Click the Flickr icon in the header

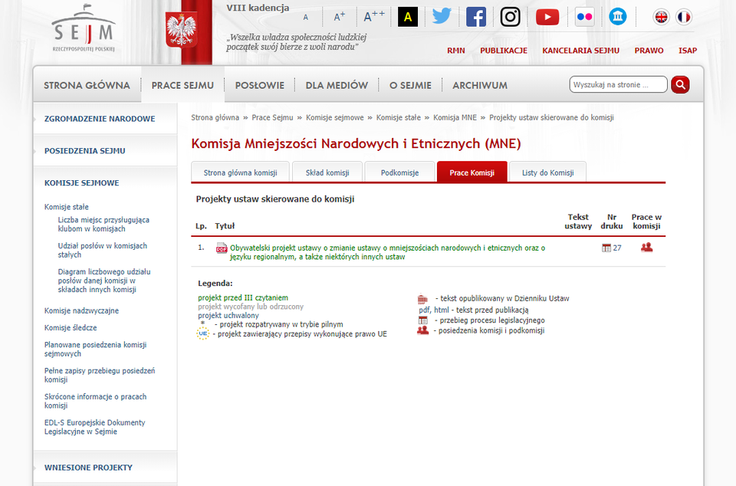(x=584, y=16)
